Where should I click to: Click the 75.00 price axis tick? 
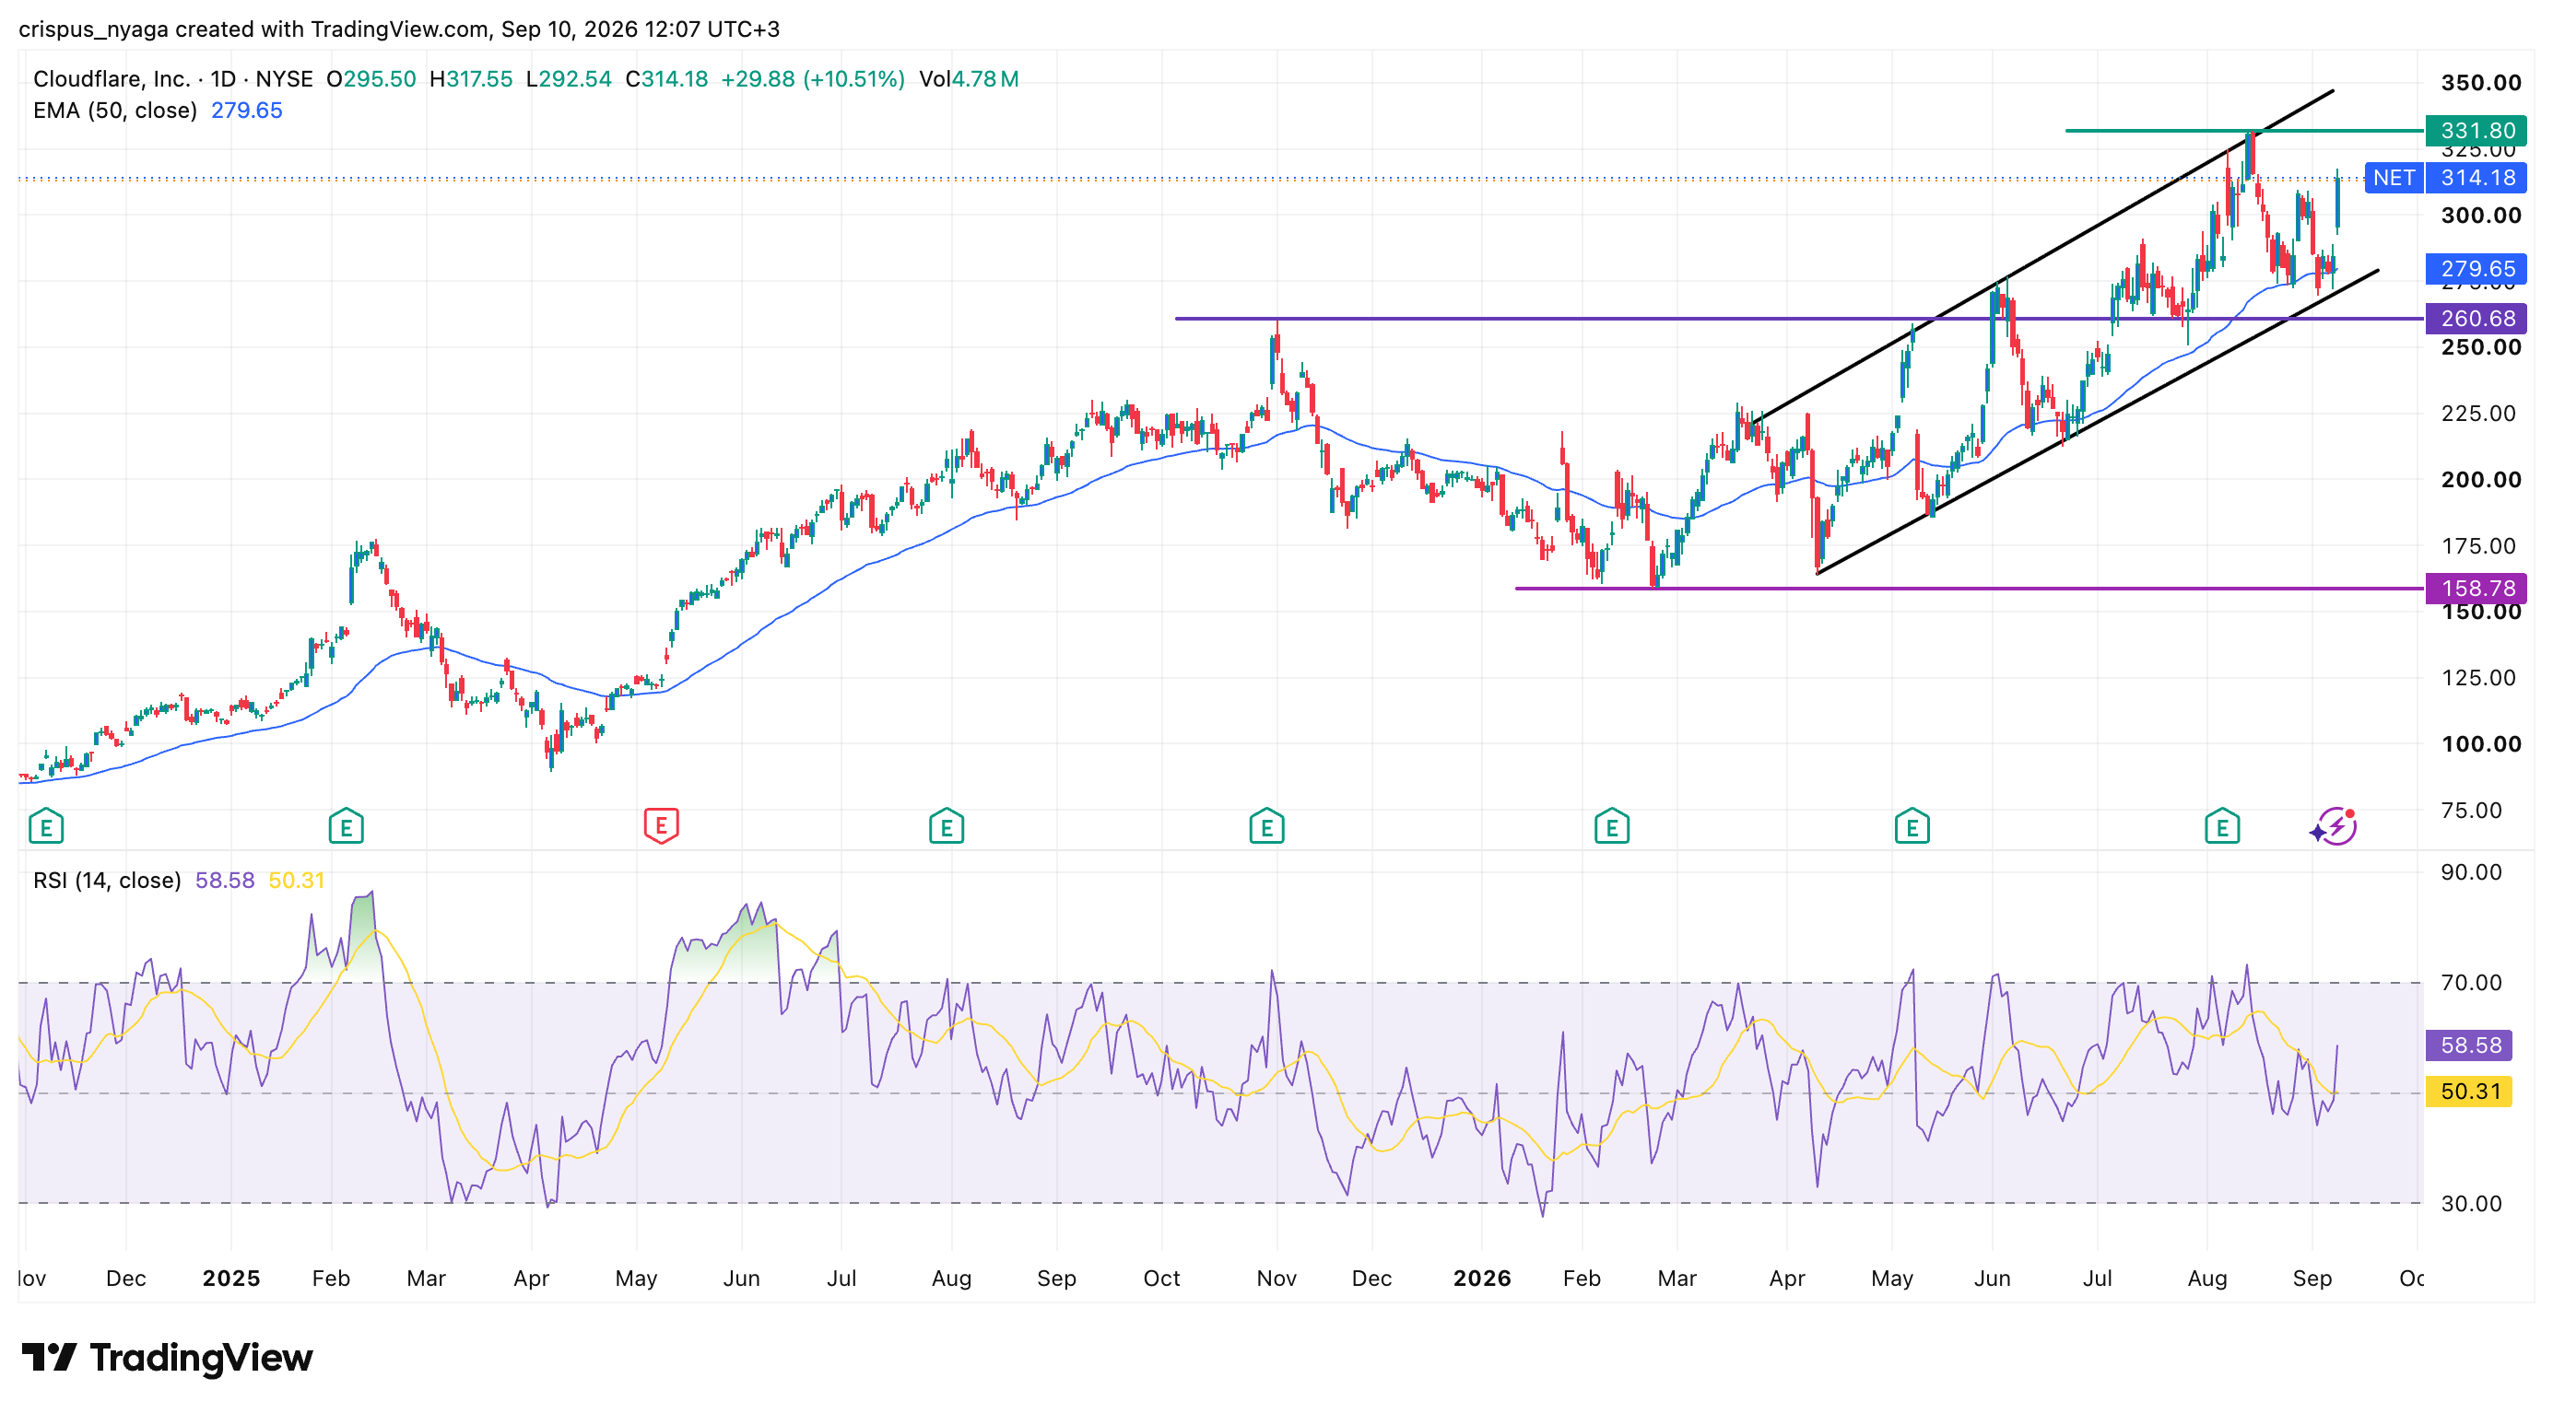2473,811
